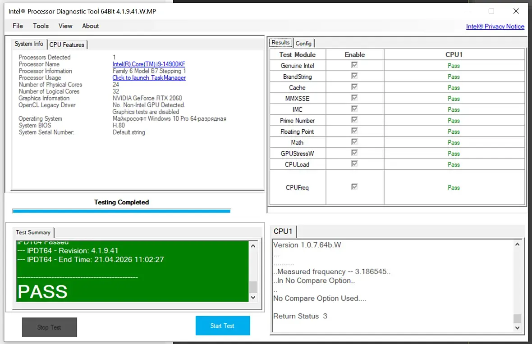The width and height of the screenshot is (532, 344).
Task: Toggle the Cache test enable checkbox
Action: click(x=354, y=87)
